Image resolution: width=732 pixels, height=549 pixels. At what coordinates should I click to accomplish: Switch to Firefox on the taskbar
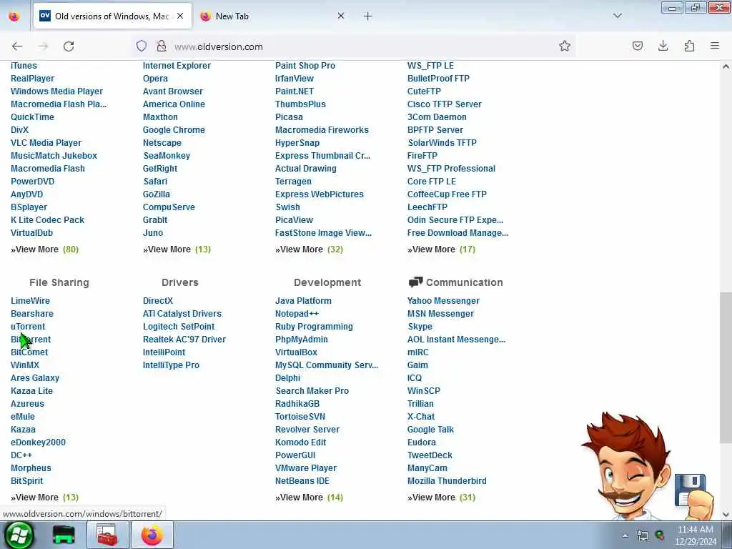[152, 535]
